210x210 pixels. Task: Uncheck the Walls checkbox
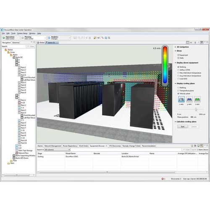[178, 58]
